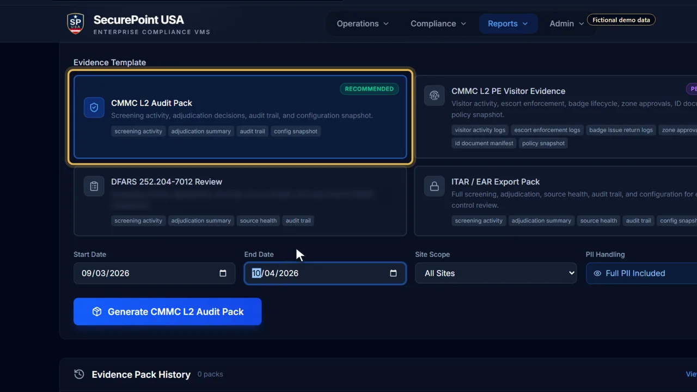Screen dimensions: 697x392
Task: Click into the End Date field
Action: (x=325, y=273)
